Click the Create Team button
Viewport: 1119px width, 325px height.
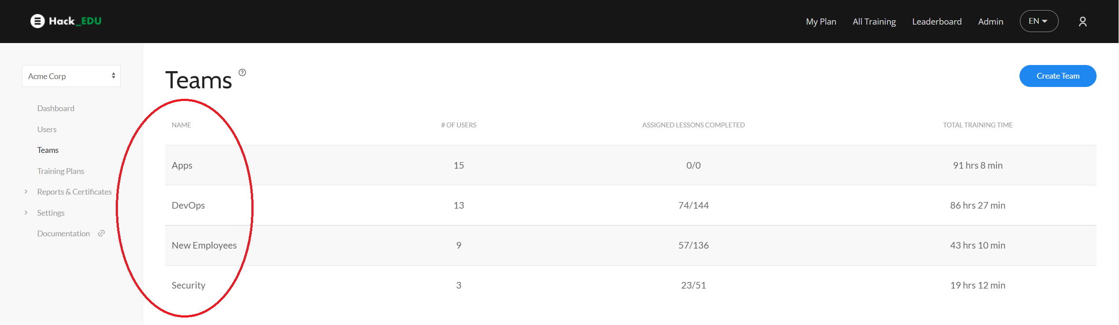1057,76
